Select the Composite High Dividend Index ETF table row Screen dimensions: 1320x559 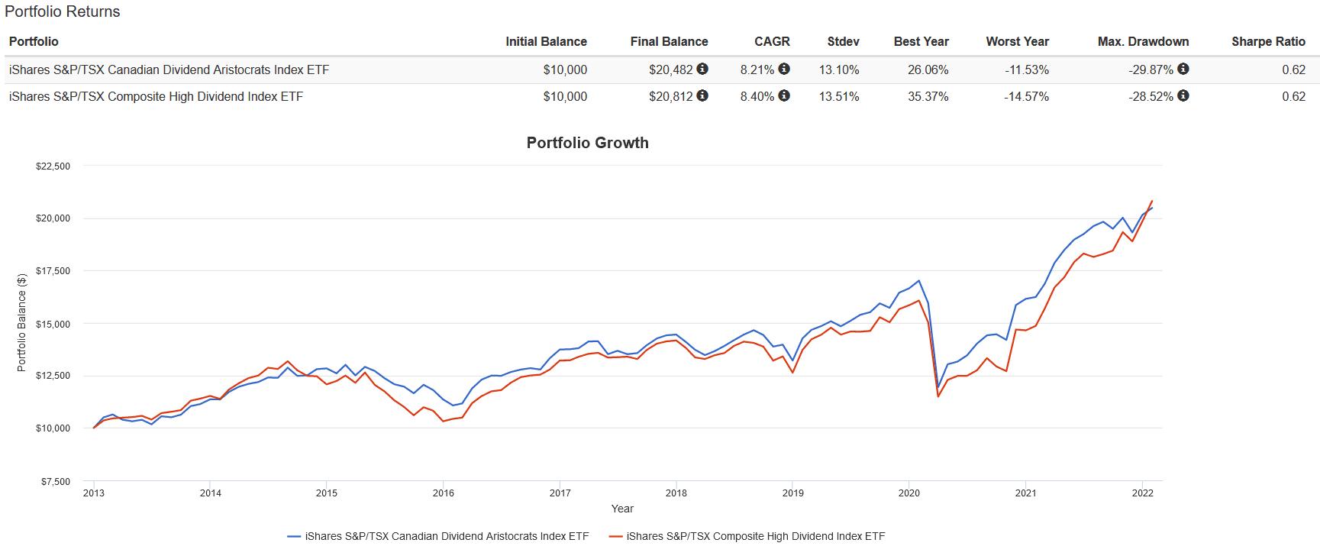pos(156,96)
